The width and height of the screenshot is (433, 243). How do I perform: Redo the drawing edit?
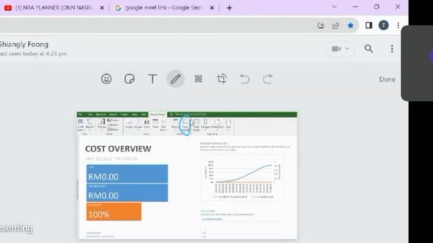pos(267,79)
